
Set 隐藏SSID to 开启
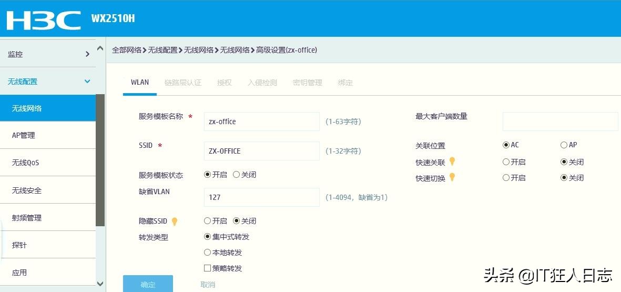(x=208, y=220)
